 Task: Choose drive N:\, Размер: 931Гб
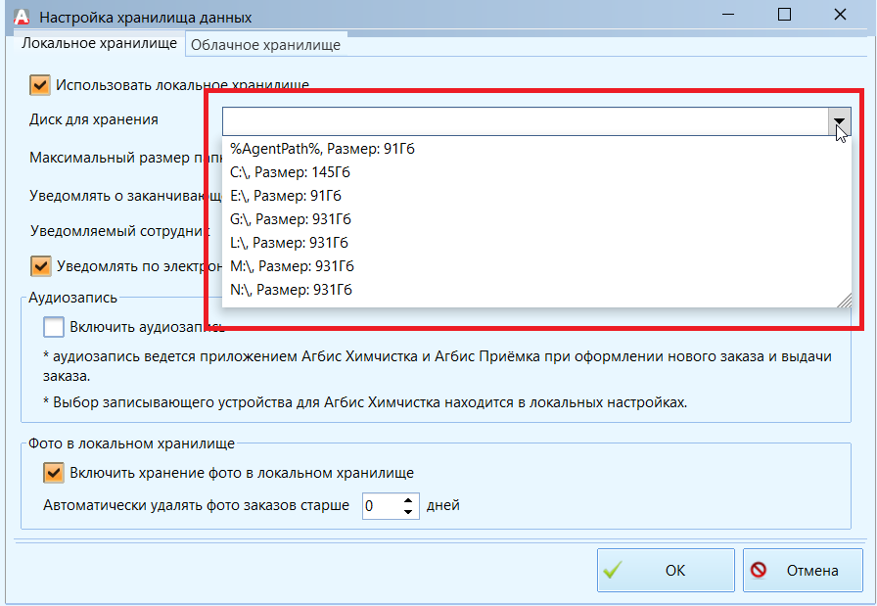click(536, 290)
